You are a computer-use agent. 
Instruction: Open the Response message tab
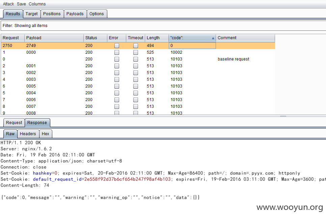[x=37, y=123]
